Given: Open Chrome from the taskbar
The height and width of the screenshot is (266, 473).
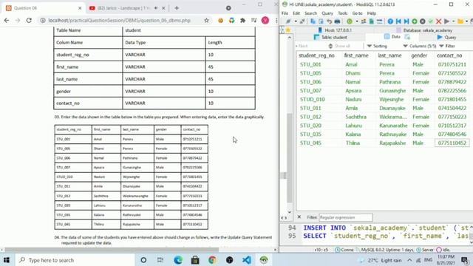Looking at the screenshot, I should [x=212, y=260].
